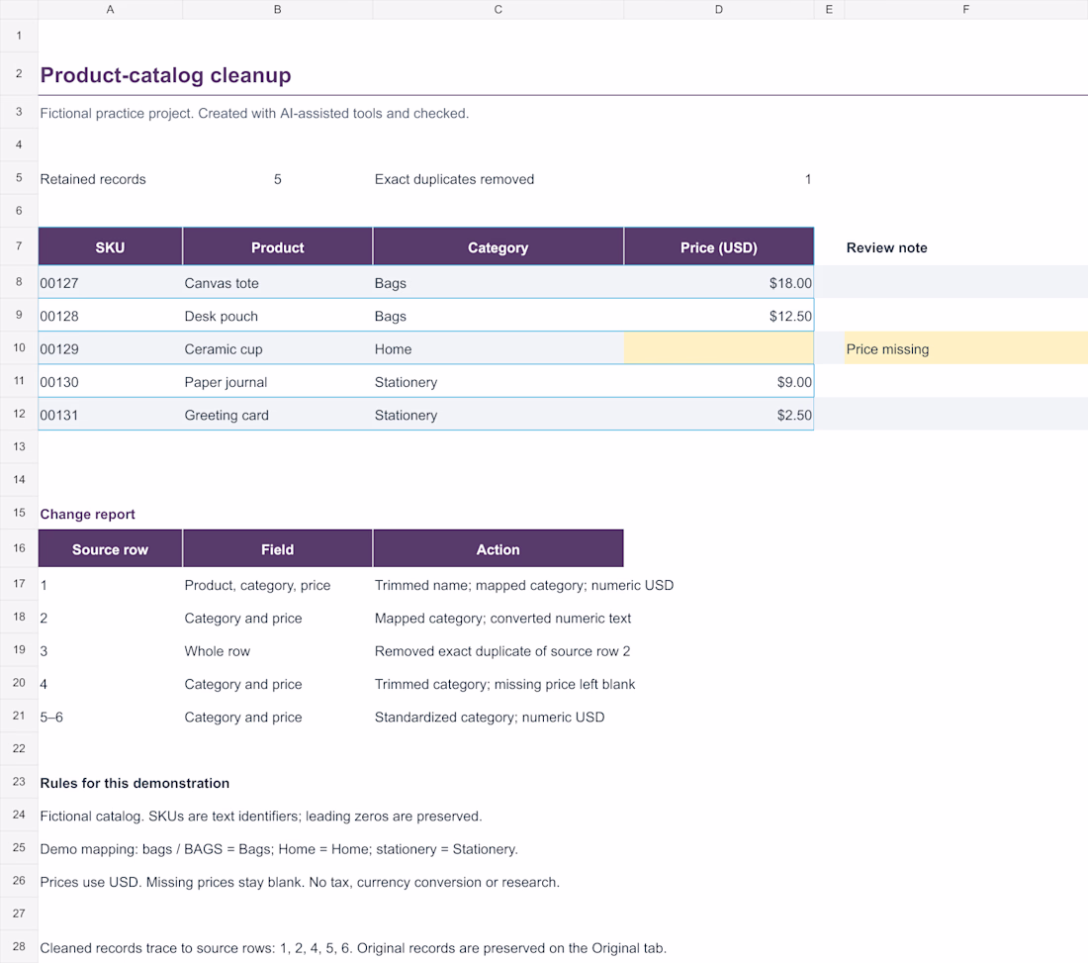Select the Home category cell
This screenshot has width=1088, height=963.
[x=499, y=348]
